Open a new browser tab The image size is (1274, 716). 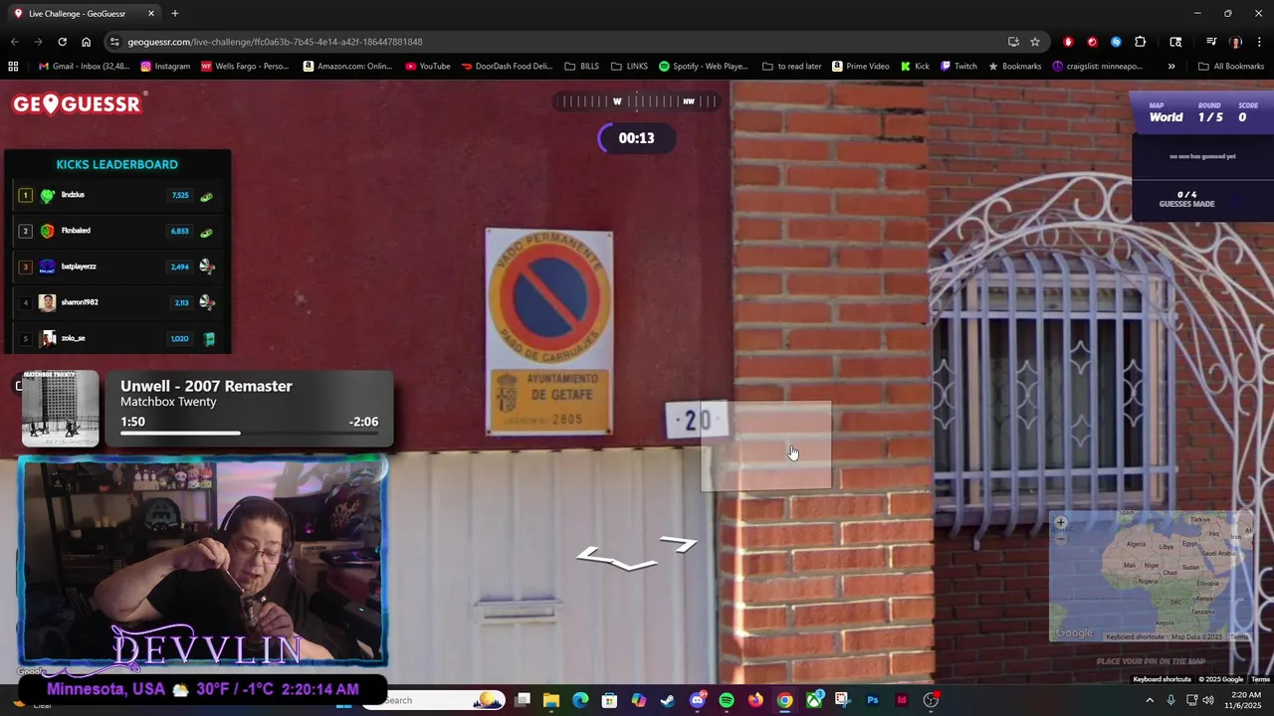[x=175, y=14]
